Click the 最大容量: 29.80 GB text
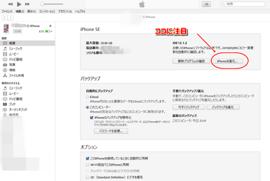270x181 pixels. (x=99, y=43)
